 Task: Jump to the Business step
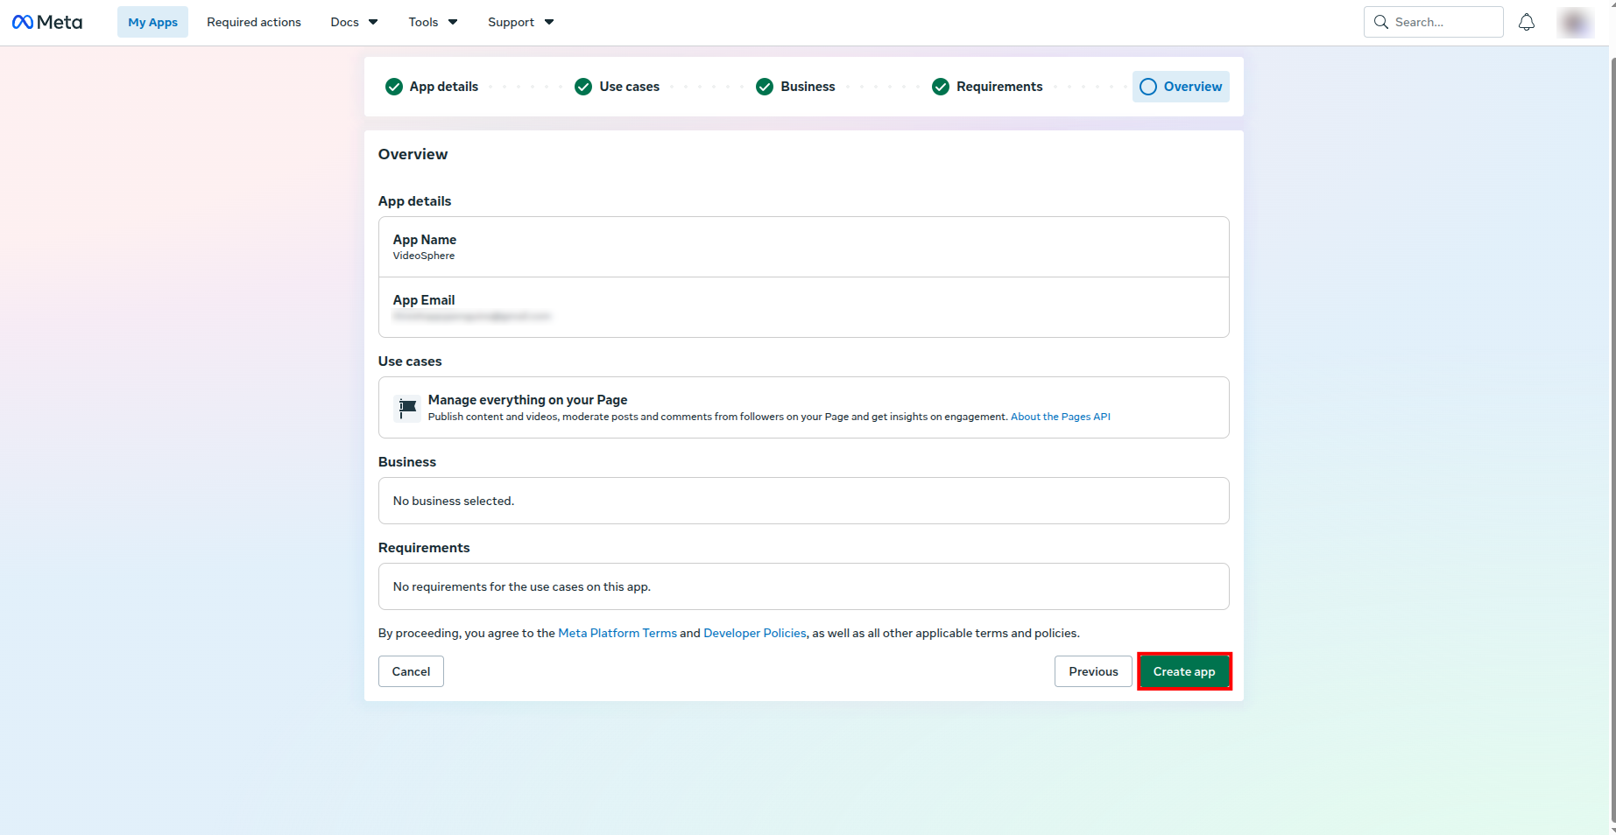(x=796, y=87)
